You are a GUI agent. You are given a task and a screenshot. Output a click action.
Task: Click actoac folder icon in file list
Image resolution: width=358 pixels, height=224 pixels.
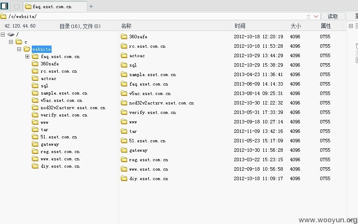(124, 55)
